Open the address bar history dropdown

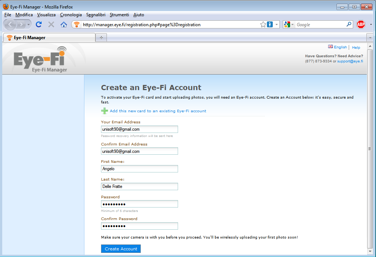coord(276,24)
